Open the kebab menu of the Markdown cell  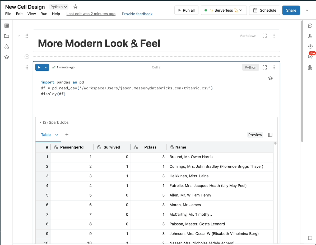274,36
